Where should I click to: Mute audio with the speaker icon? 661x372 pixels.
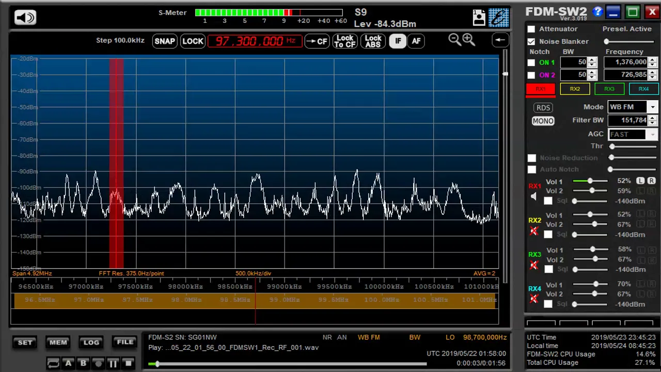[25, 18]
